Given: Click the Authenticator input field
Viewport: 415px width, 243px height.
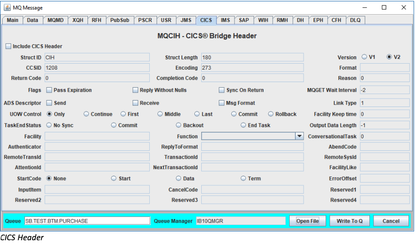Looking at the screenshot, I should (x=97, y=147).
